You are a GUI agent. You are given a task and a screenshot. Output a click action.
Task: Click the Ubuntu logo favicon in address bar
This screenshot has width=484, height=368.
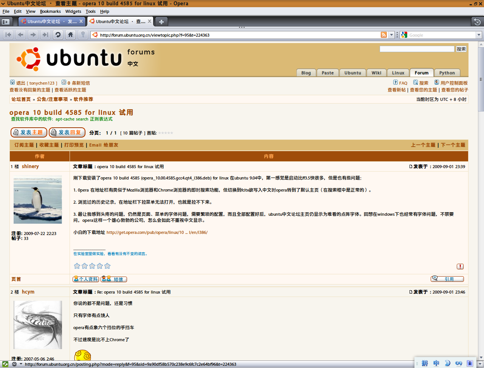coord(95,35)
